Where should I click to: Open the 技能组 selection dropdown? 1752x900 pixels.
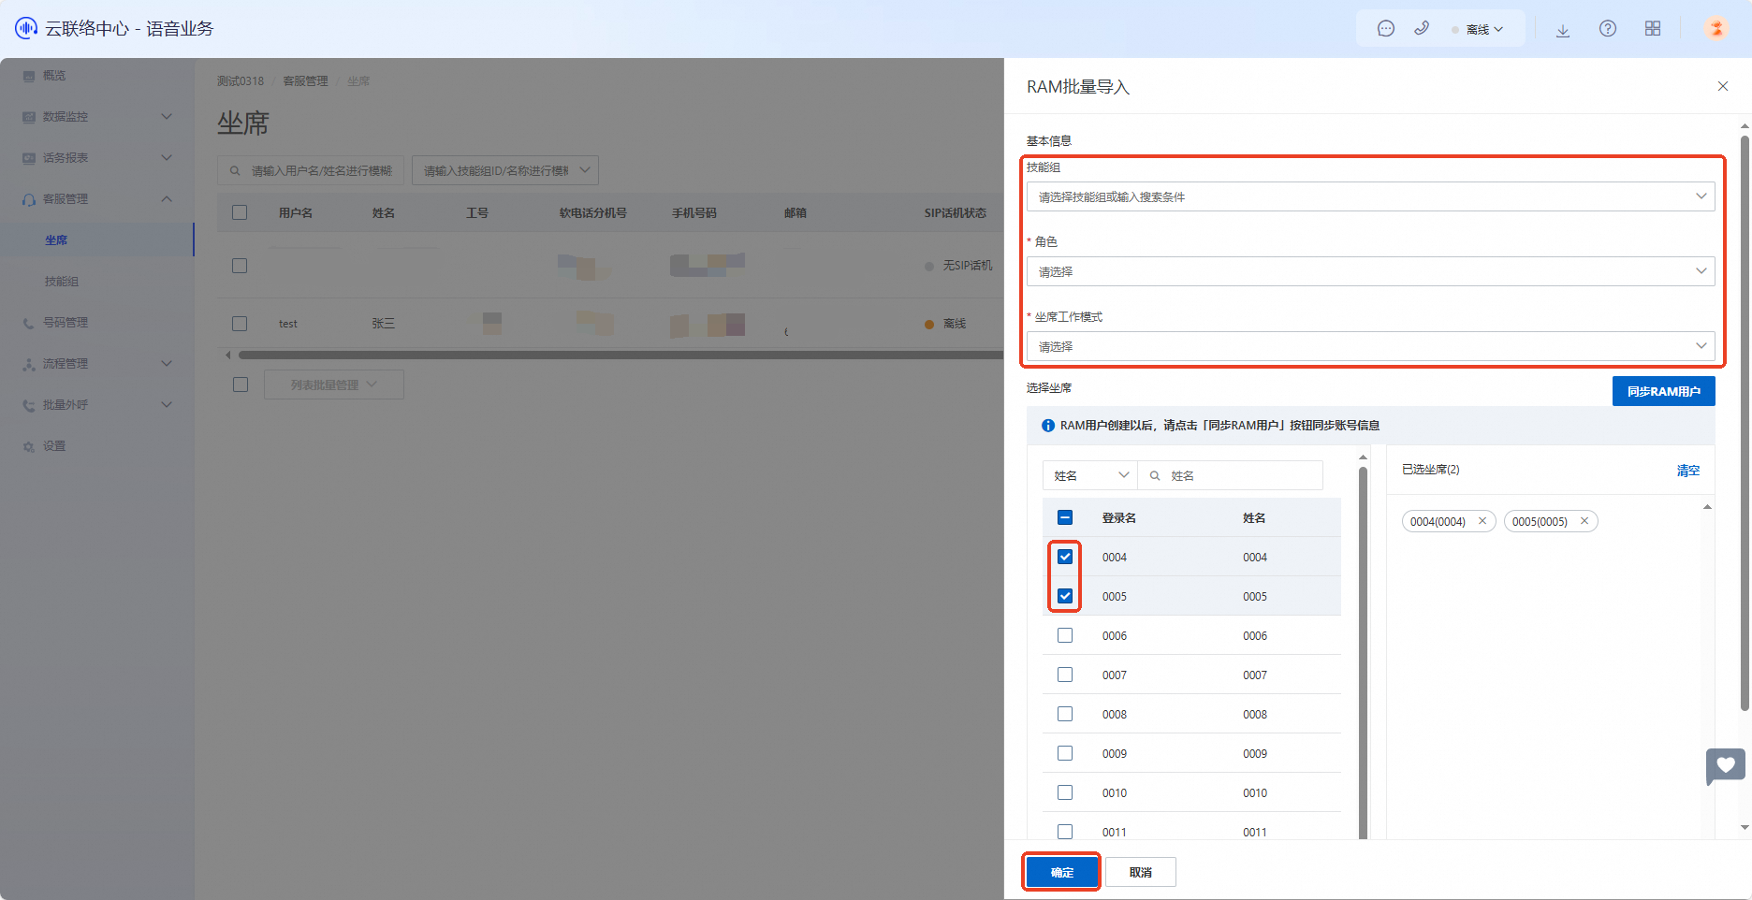(x=1371, y=196)
